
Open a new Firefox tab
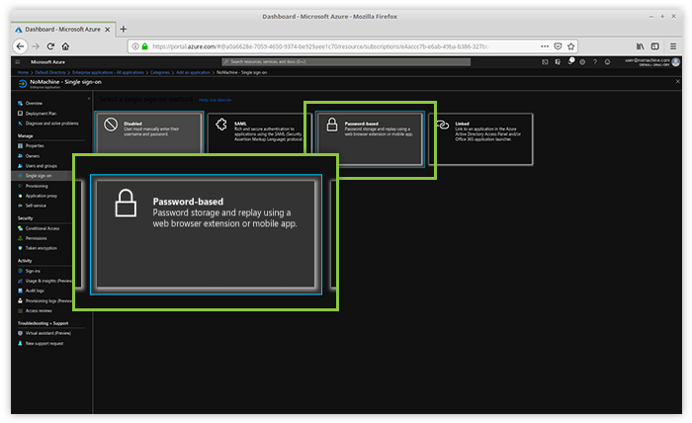click(x=124, y=29)
